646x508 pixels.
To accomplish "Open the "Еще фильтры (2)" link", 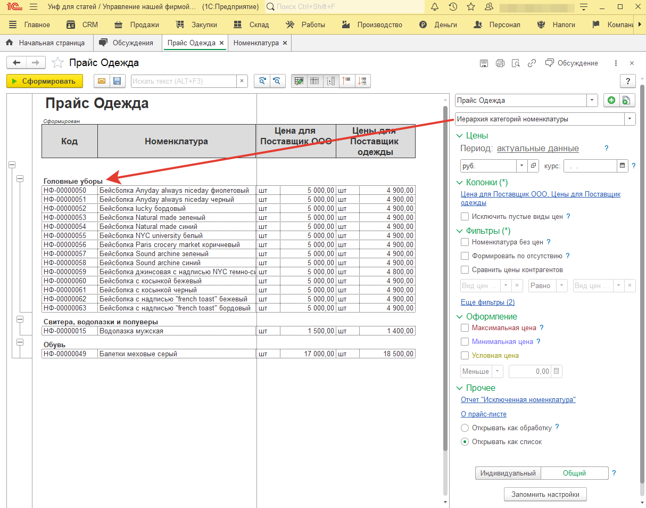I will point(487,302).
